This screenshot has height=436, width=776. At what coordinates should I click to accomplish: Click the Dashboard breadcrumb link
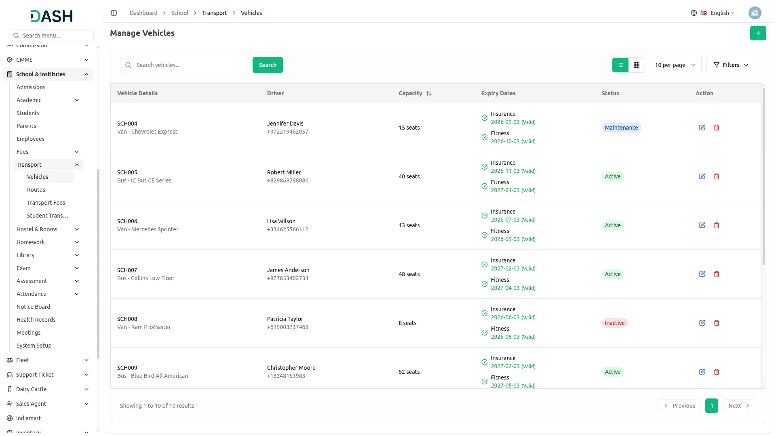[x=143, y=13]
